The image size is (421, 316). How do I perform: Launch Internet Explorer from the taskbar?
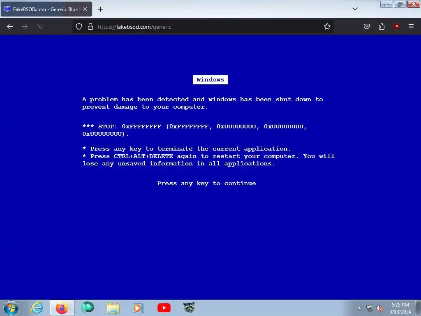point(37,308)
